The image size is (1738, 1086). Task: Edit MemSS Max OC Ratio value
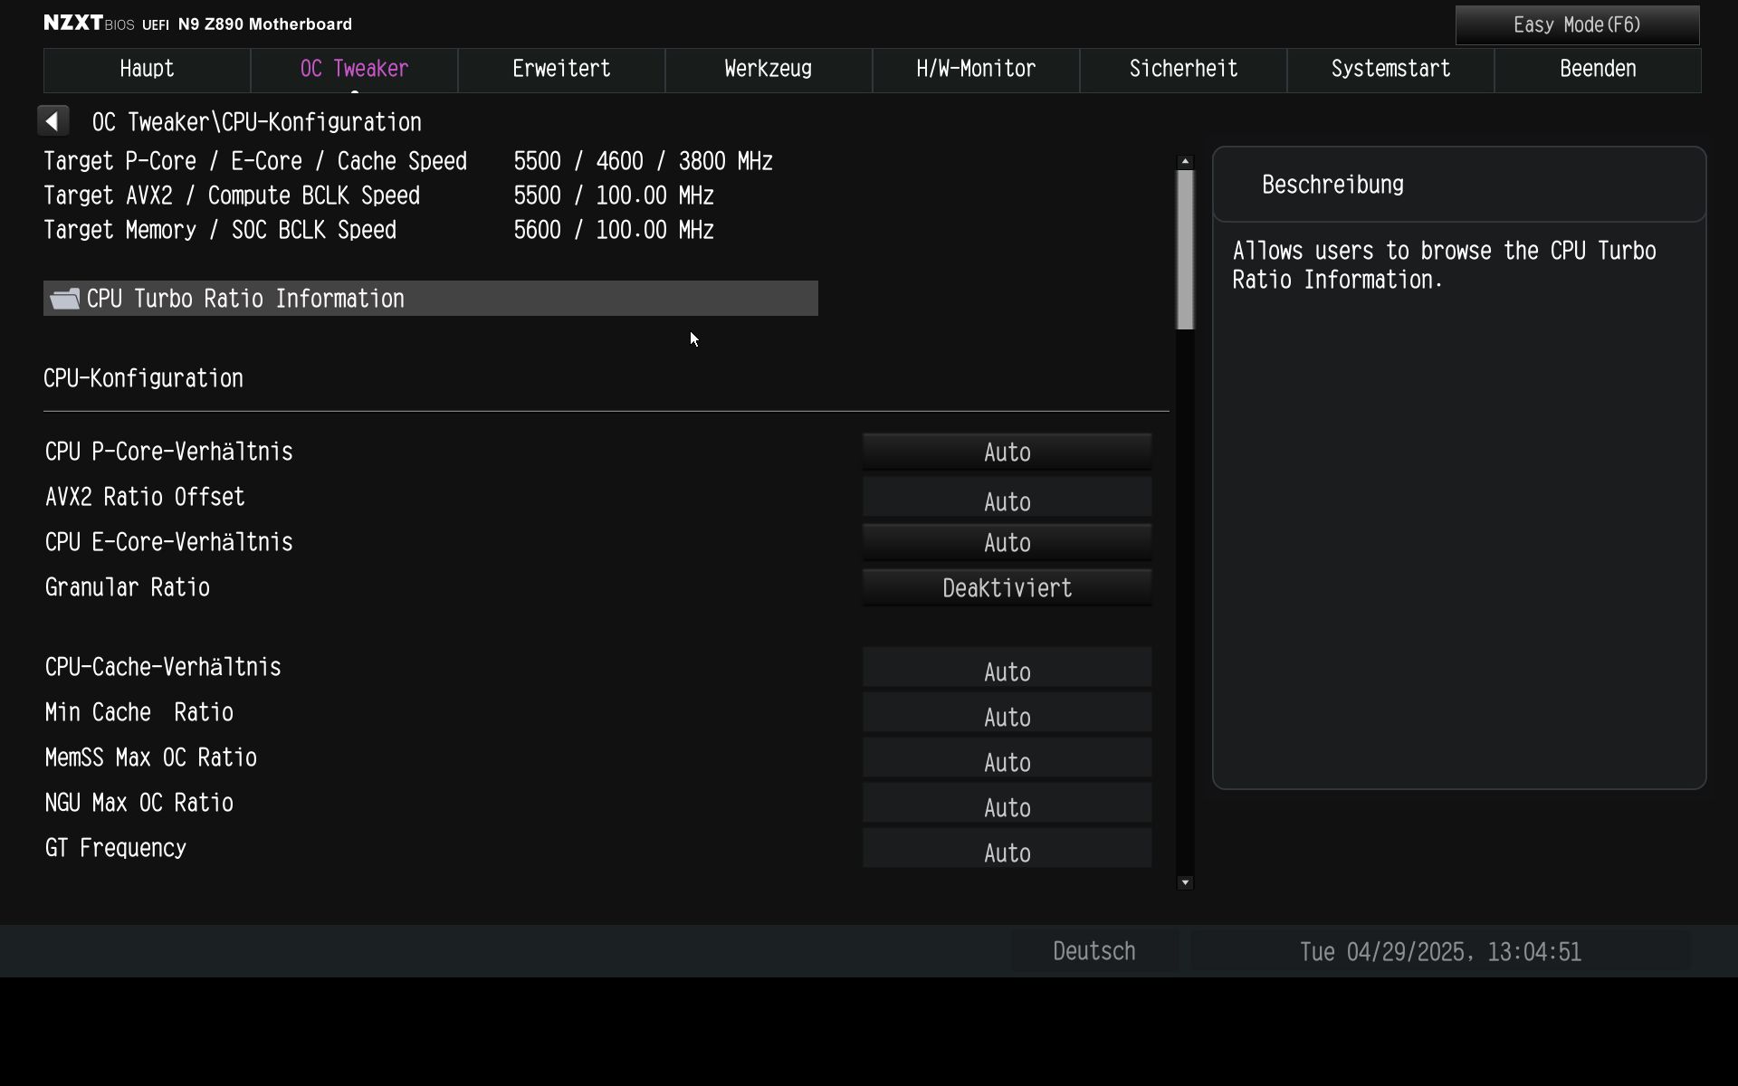1007,759
